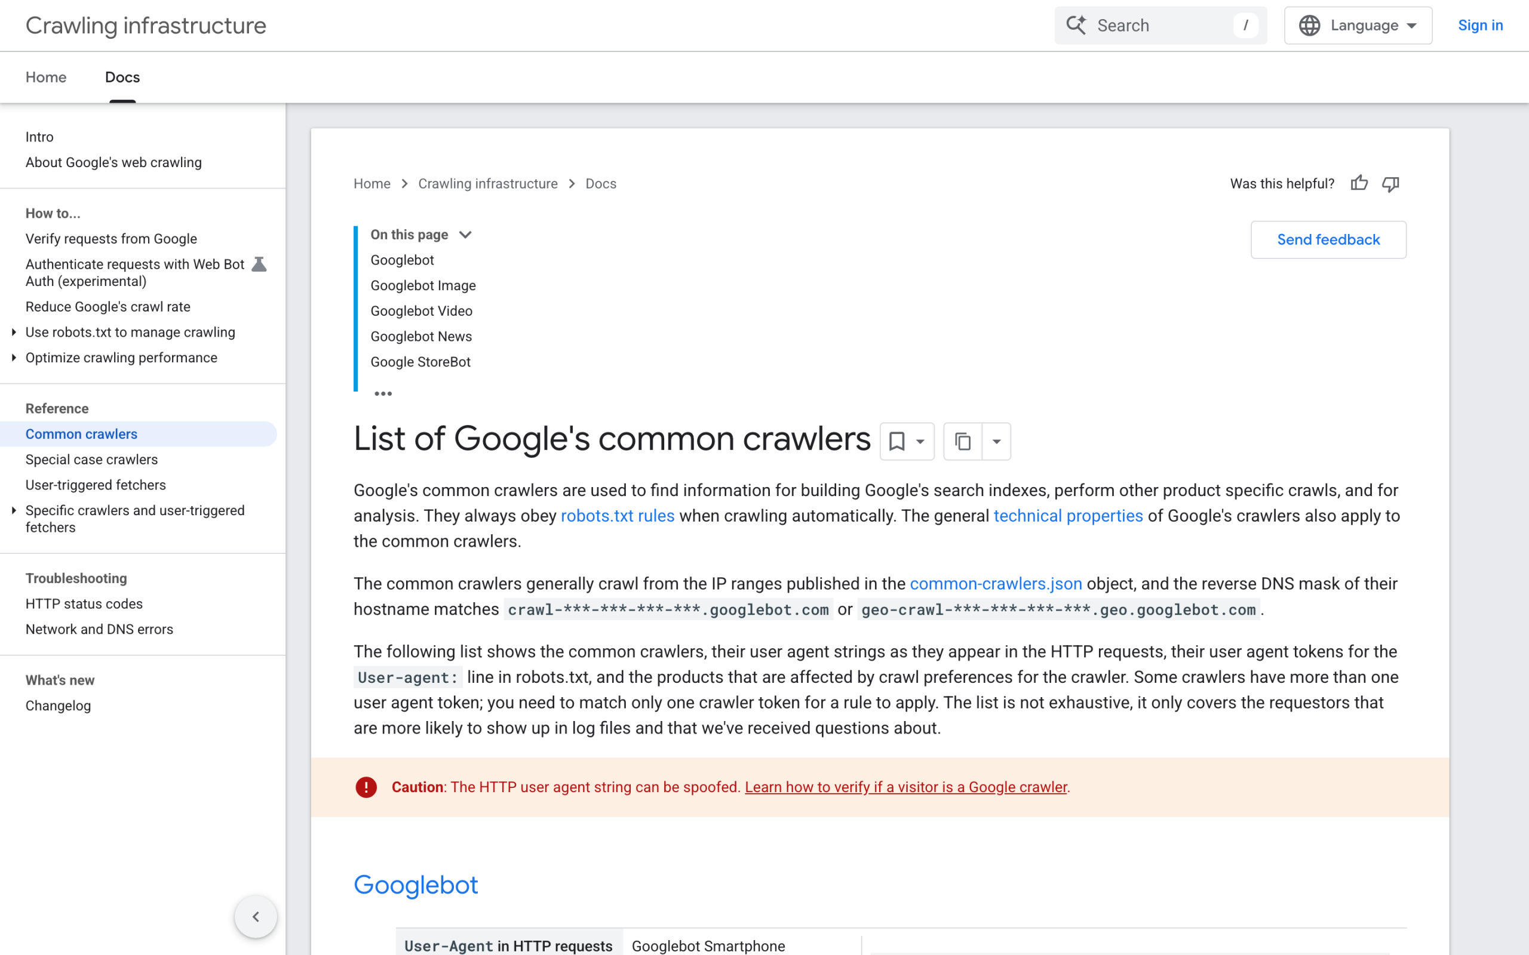This screenshot has width=1529, height=955.
Task: Click the slash keyboard shortcut hint in search
Action: 1245,25
